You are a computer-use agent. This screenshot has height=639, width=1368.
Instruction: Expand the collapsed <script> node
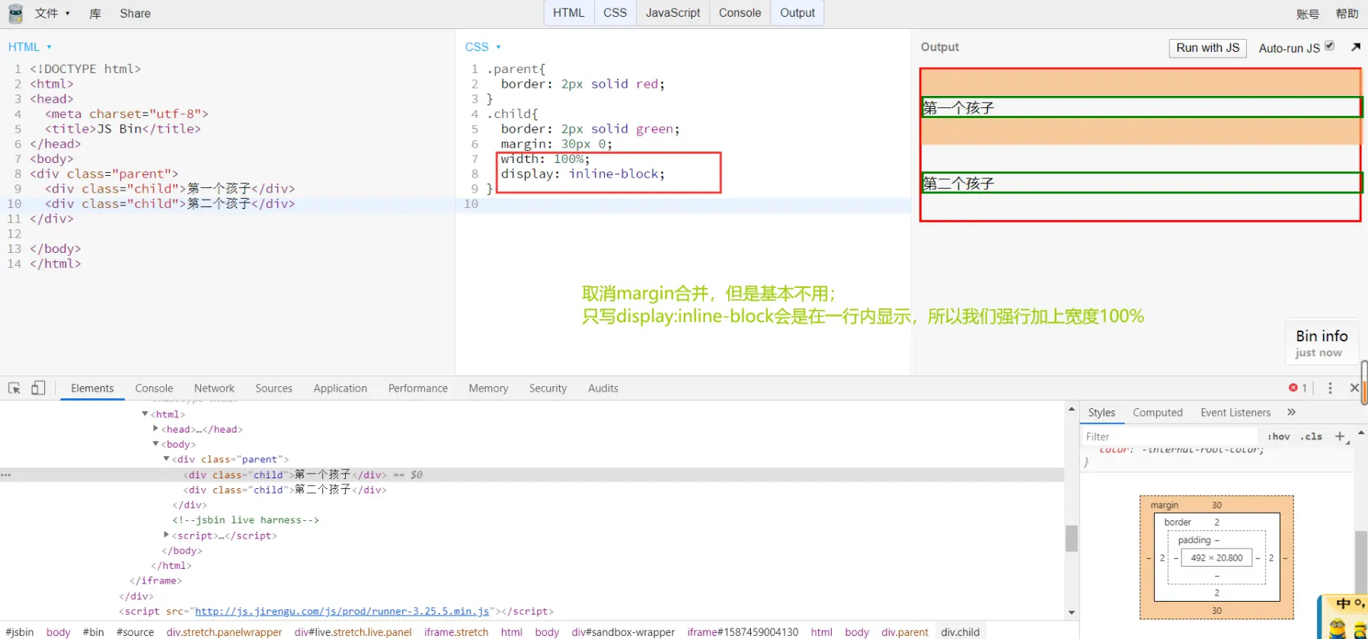[x=166, y=535]
